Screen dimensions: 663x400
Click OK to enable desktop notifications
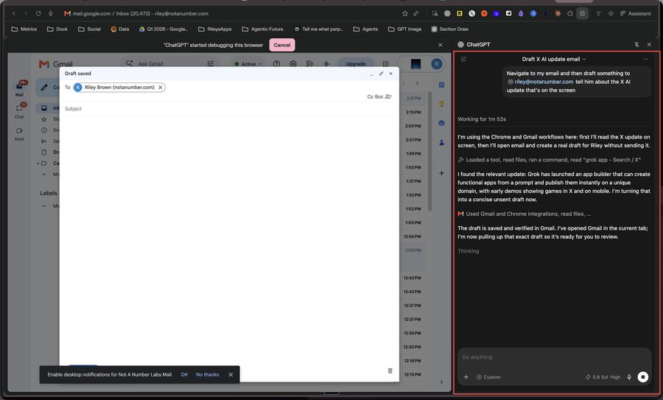click(x=184, y=375)
